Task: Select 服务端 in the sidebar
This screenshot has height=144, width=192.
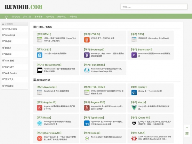Action: [x=15, y=41]
